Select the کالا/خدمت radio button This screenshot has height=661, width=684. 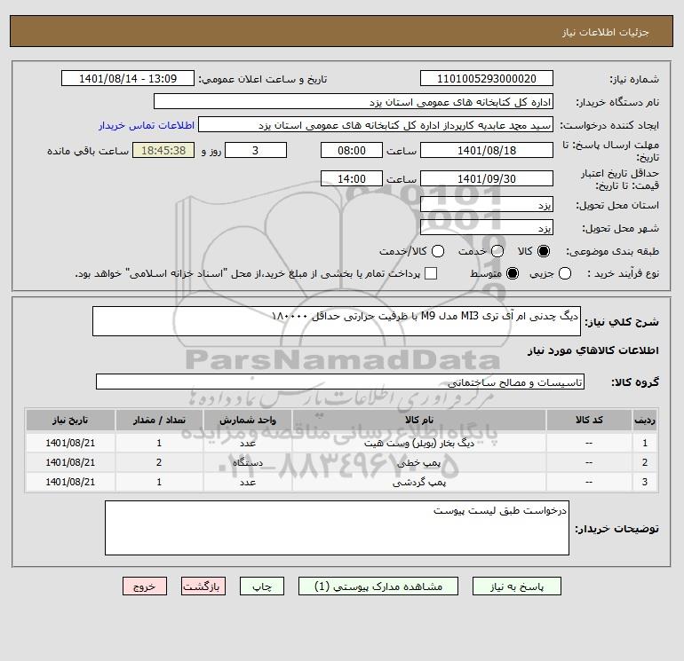point(438,251)
